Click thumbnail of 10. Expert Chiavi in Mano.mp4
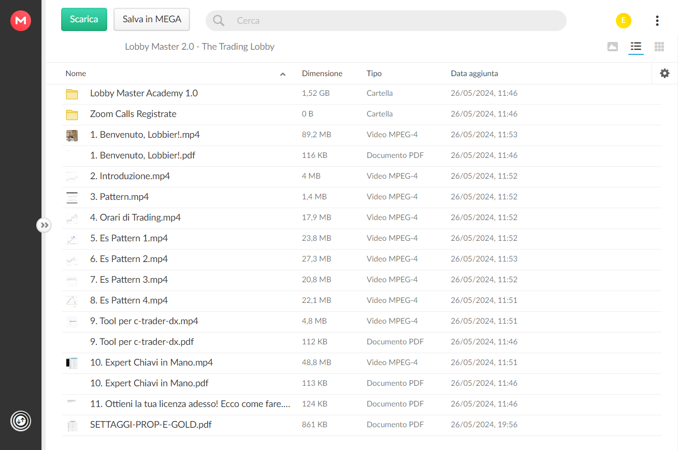This screenshot has height=450, width=678. coord(72,363)
